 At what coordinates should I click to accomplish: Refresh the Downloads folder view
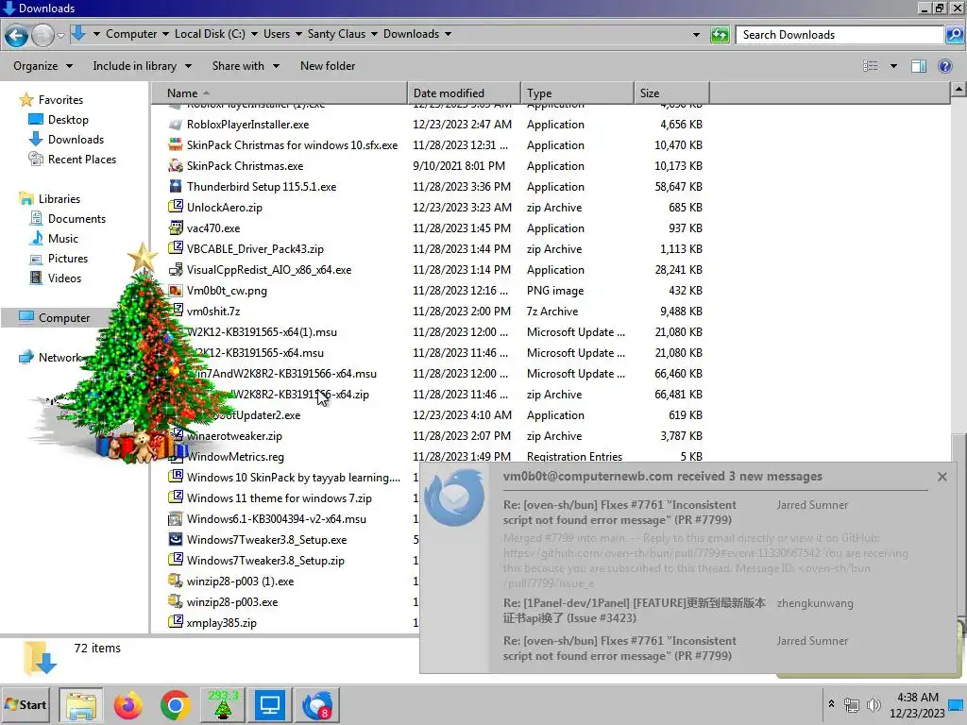coord(720,35)
